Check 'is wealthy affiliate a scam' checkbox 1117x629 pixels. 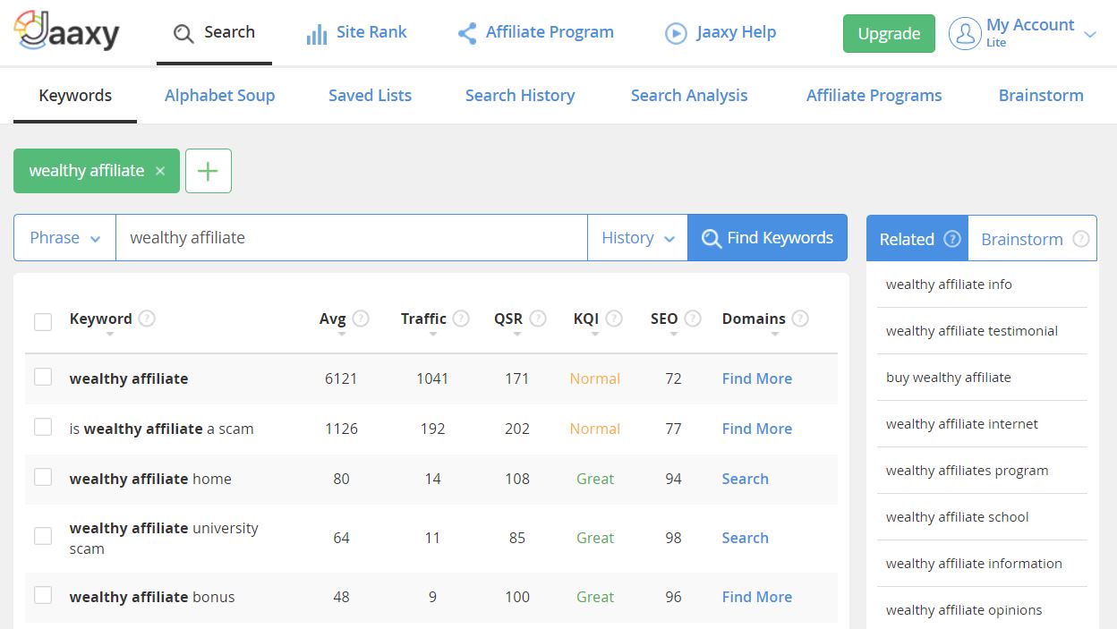43,428
